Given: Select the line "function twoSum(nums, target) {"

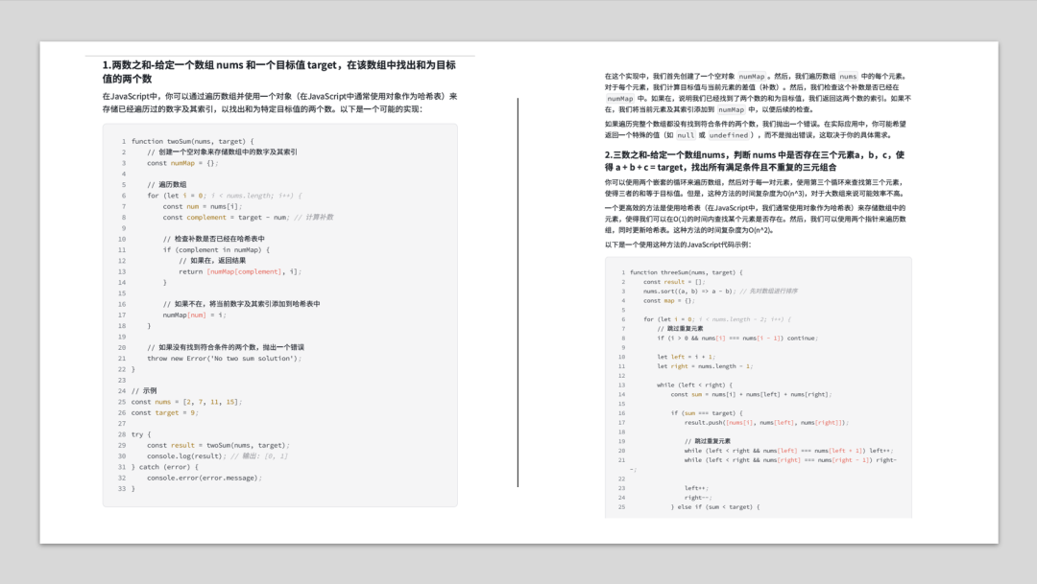Looking at the screenshot, I should (x=192, y=141).
